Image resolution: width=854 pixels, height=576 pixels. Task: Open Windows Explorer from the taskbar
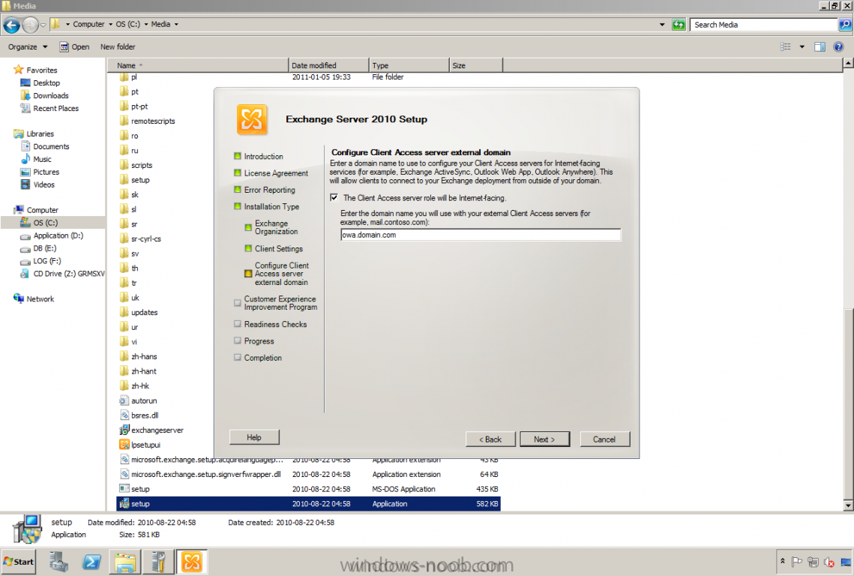pos(125,562)
